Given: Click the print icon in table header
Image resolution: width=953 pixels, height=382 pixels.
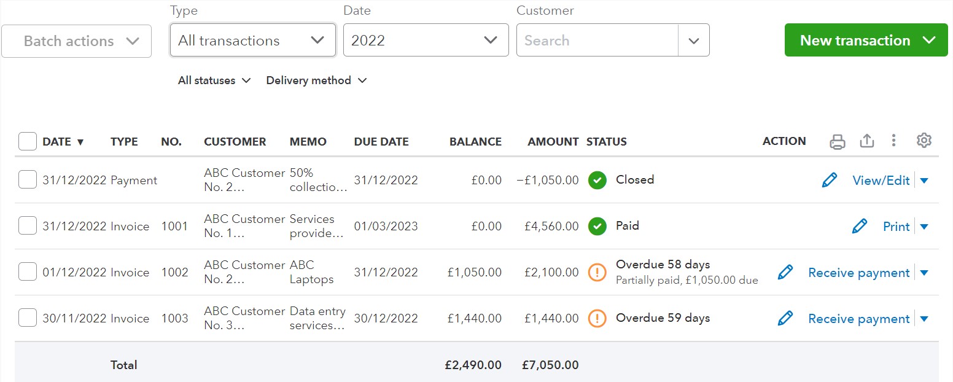Looking at the screenshot, I should click(x=837, y=141).
